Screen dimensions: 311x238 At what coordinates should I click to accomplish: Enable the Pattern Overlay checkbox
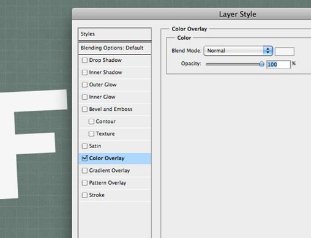tap(84, 182)
